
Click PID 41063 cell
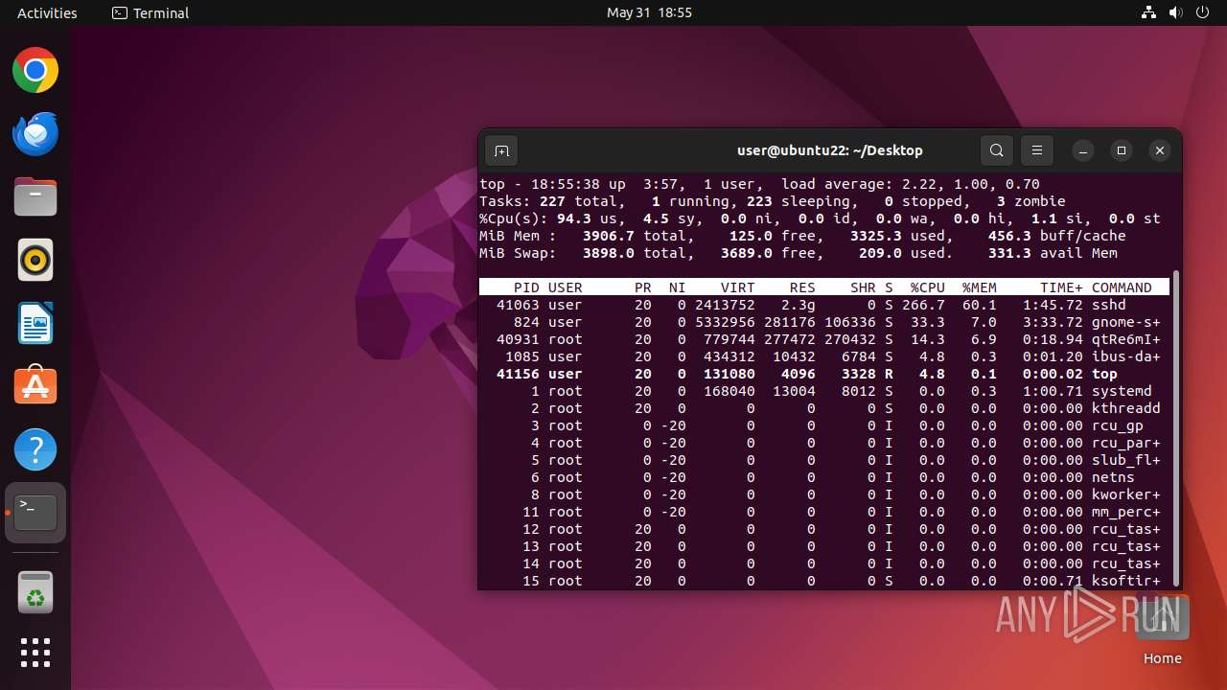[518, 305]
